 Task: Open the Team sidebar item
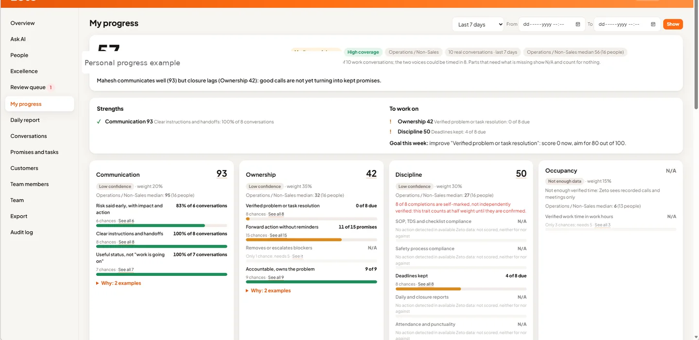point(17,200)
